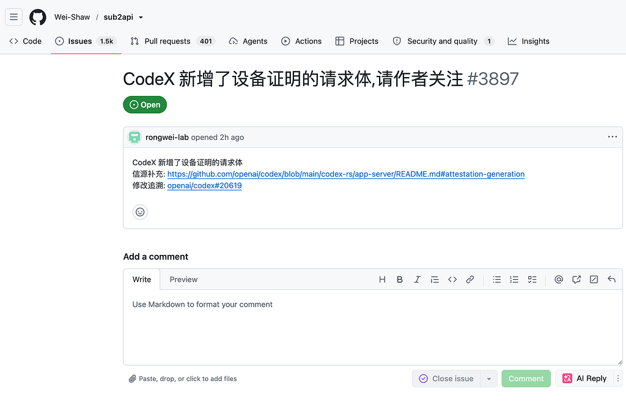Image resolution: width=626 pixels, height=401 pixels.
Task: Click the 'Add a comment' heading
Action: pos(156,257)
